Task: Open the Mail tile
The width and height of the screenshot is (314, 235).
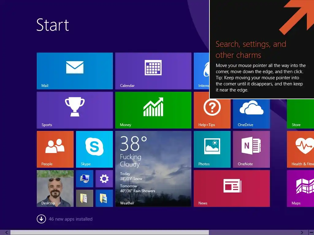Action: (x=75, y=71)
